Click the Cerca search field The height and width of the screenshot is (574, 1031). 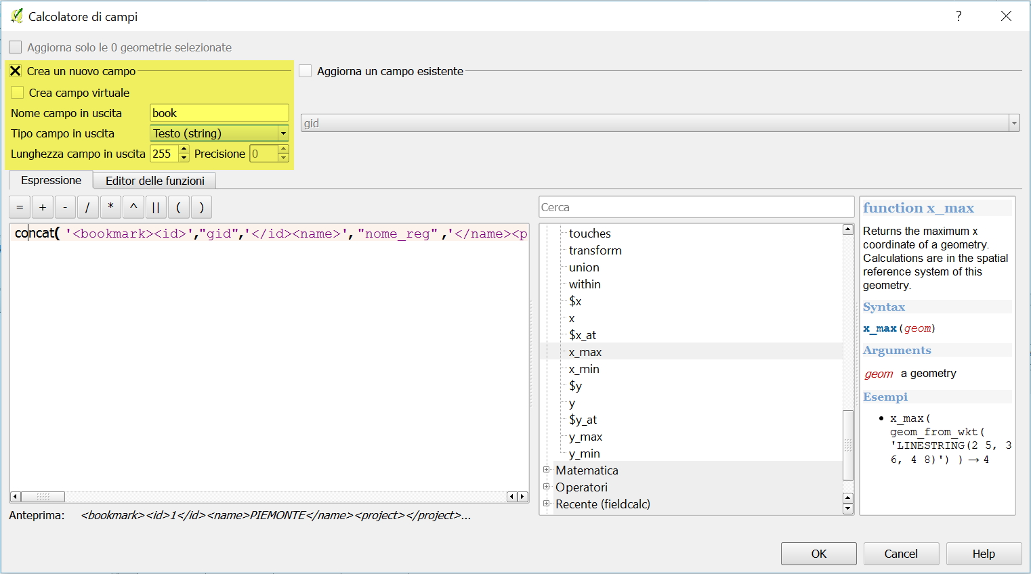coord(696,207)
